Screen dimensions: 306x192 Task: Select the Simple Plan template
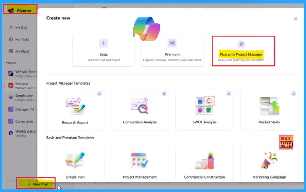point(75,163)
